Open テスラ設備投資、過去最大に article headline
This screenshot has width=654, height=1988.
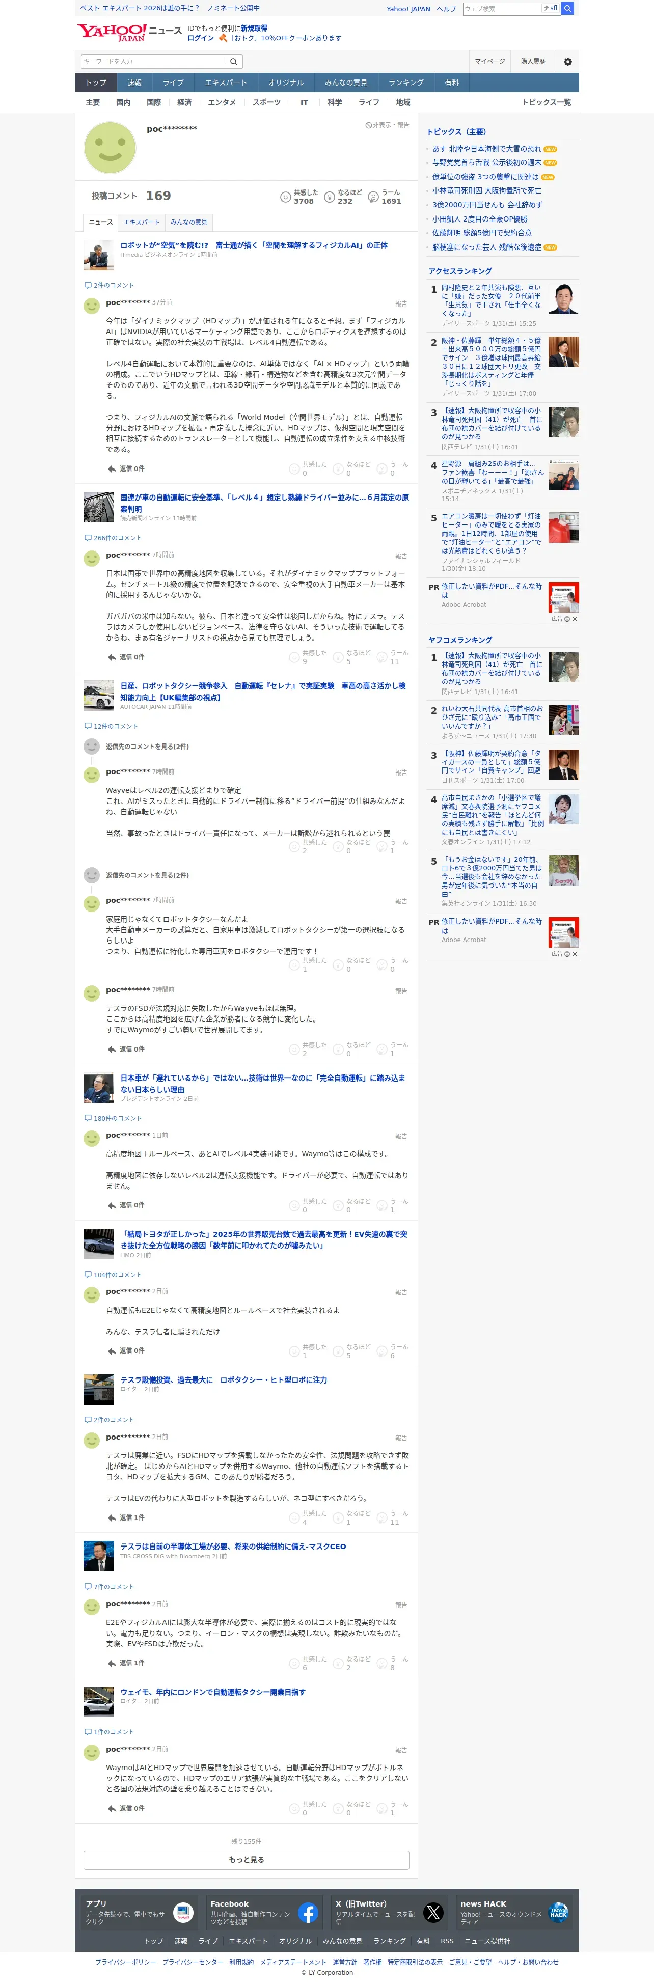(223, 1380)
